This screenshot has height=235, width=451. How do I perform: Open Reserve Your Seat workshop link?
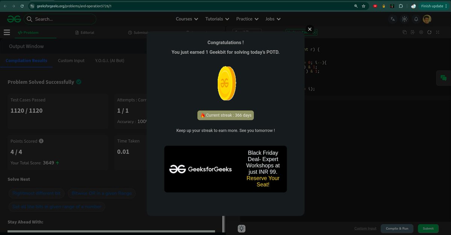[263, 181]
